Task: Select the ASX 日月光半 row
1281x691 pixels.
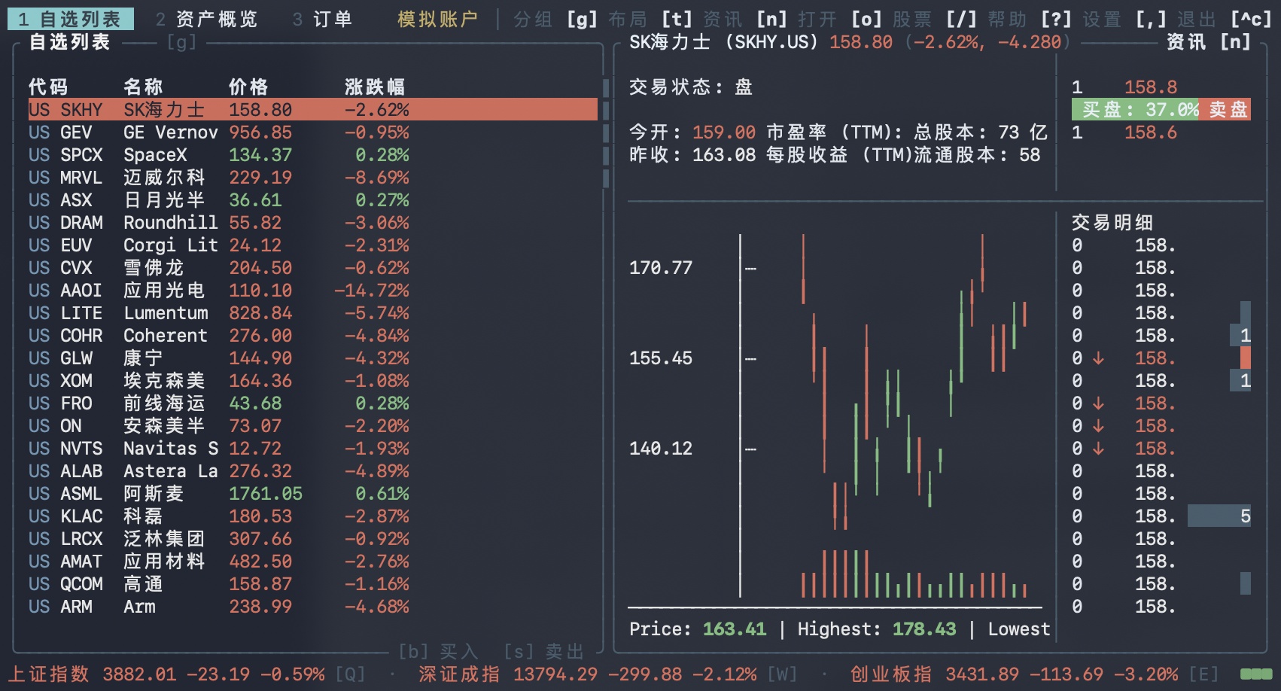Action: click(313, 200)
